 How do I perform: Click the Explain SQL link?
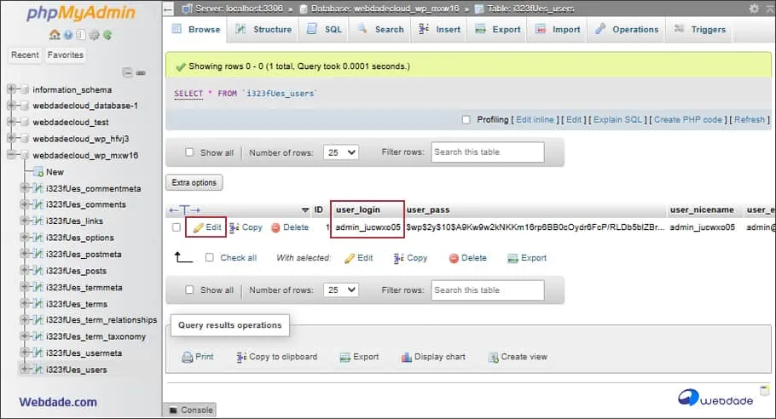pyautogui.click(x=617, y=120)
